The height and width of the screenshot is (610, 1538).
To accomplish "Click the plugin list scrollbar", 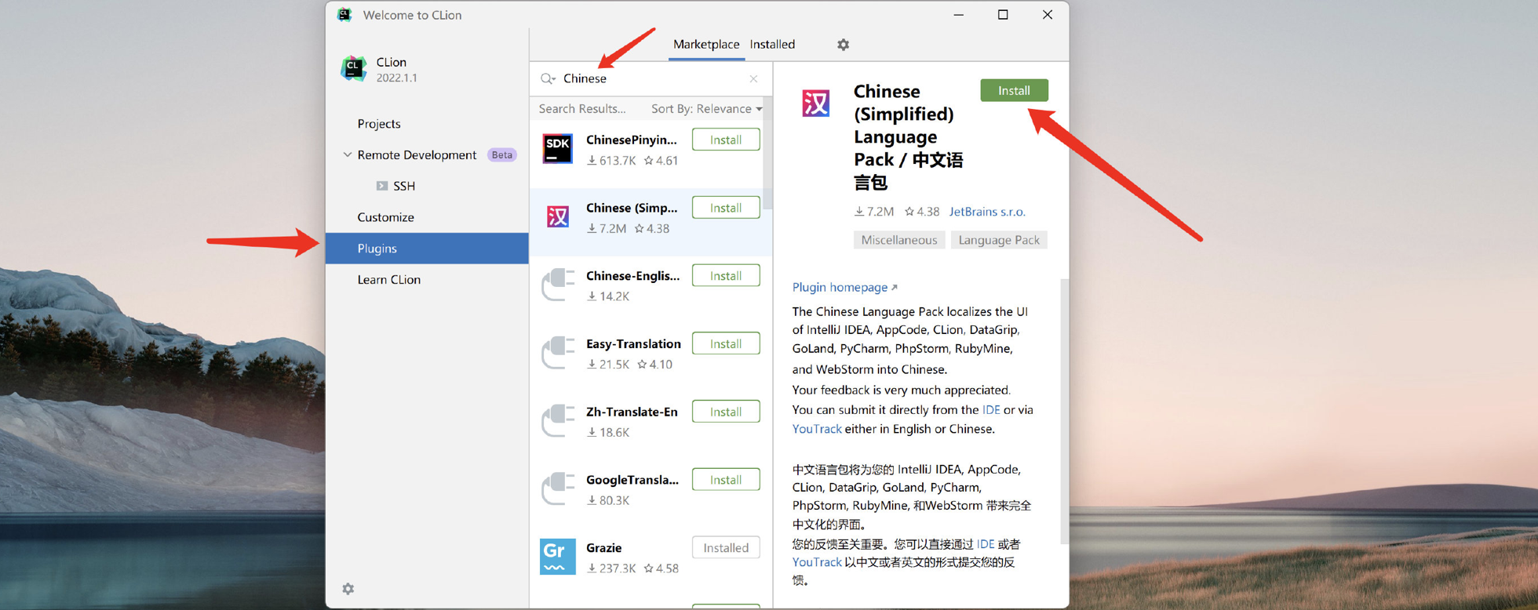I will (768, 153).
